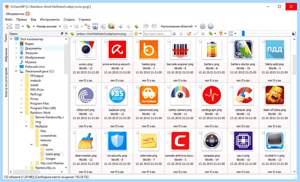Expand the Program Files folder node

21,103
